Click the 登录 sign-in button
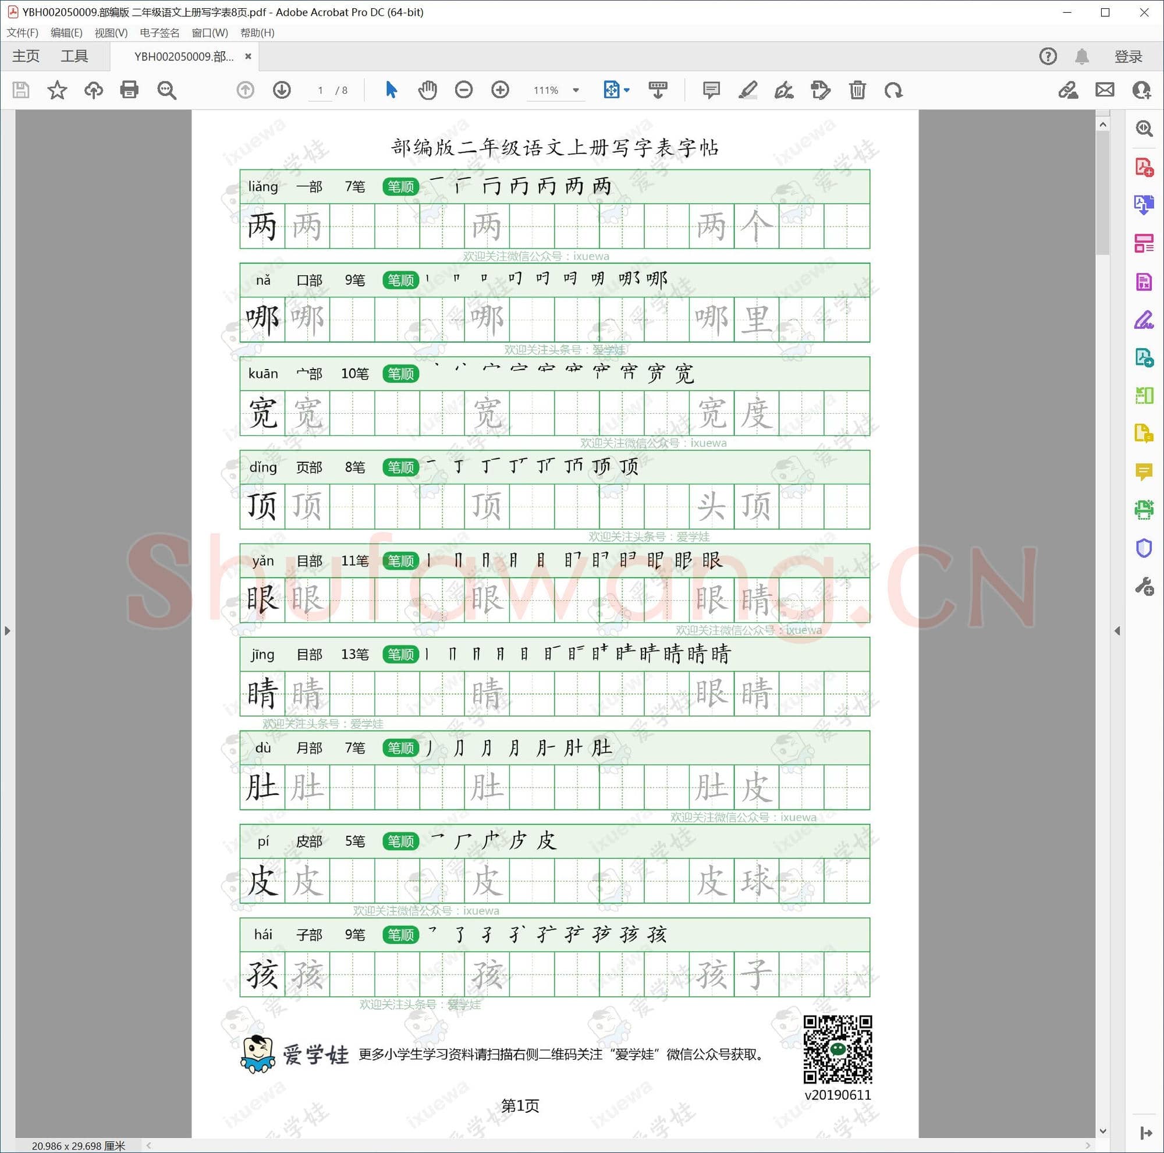 click(1128, 56)
